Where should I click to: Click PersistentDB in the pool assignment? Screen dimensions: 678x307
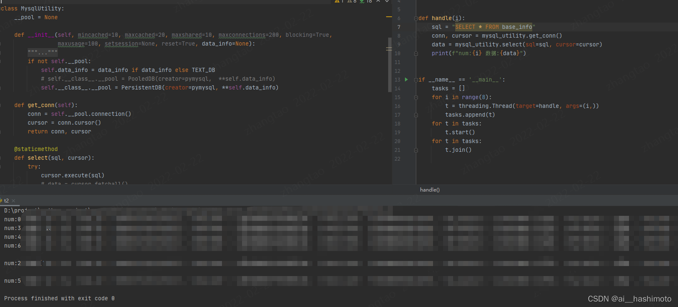142,88
